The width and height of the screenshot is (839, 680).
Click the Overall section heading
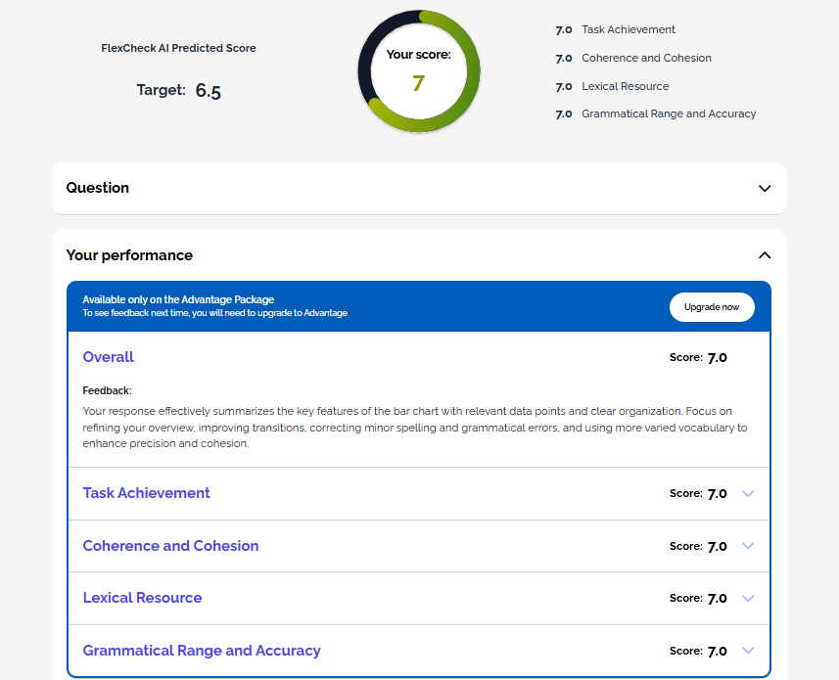pyautogui.click(x=108, y=357)
